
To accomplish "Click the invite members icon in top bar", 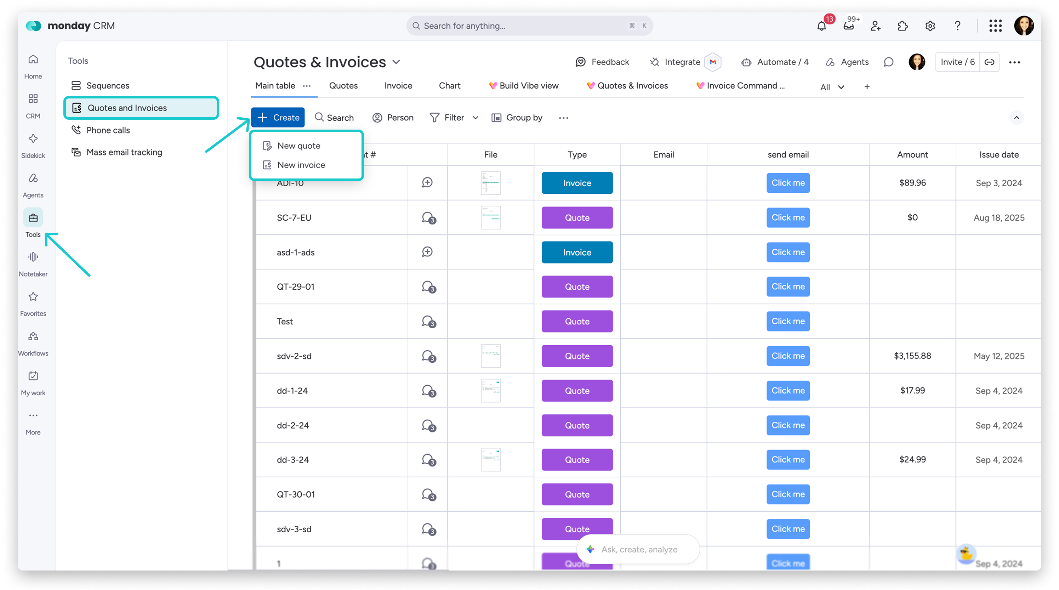I will point(876,25).
